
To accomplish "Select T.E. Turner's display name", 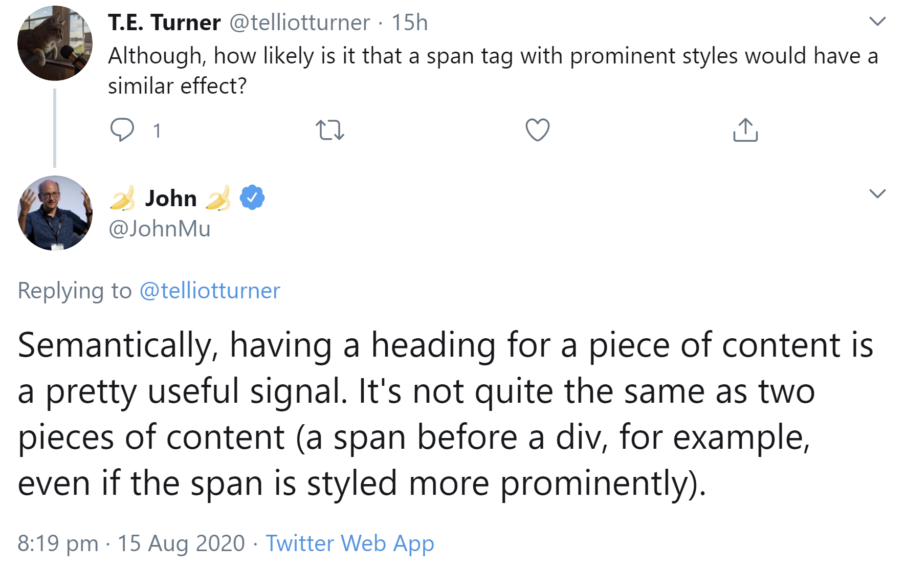I will 164,22.
